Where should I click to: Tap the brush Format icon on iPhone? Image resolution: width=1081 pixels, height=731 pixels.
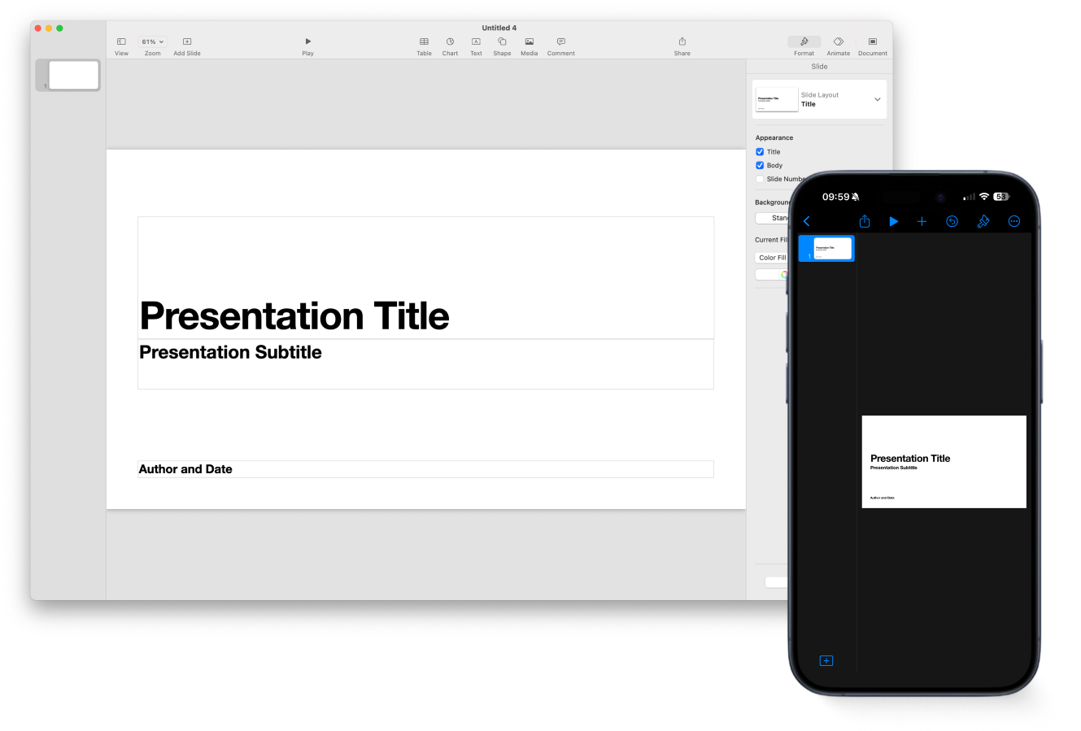[983, 221]
